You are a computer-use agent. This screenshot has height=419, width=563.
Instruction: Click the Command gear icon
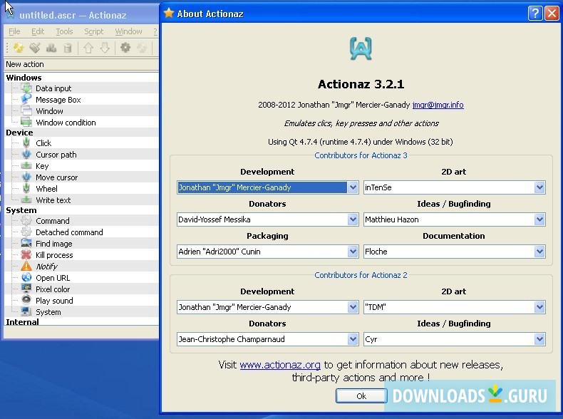point(26,220)
